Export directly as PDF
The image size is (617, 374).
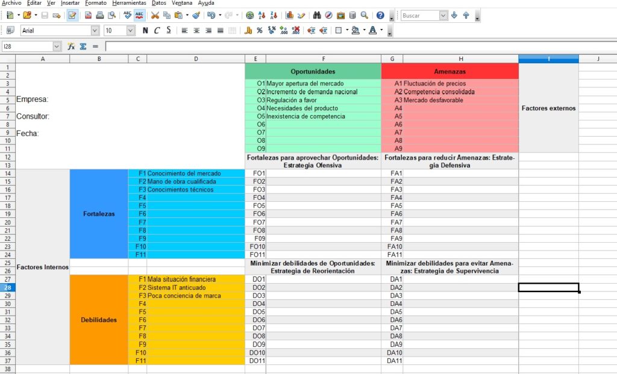[x=88, y=15]
